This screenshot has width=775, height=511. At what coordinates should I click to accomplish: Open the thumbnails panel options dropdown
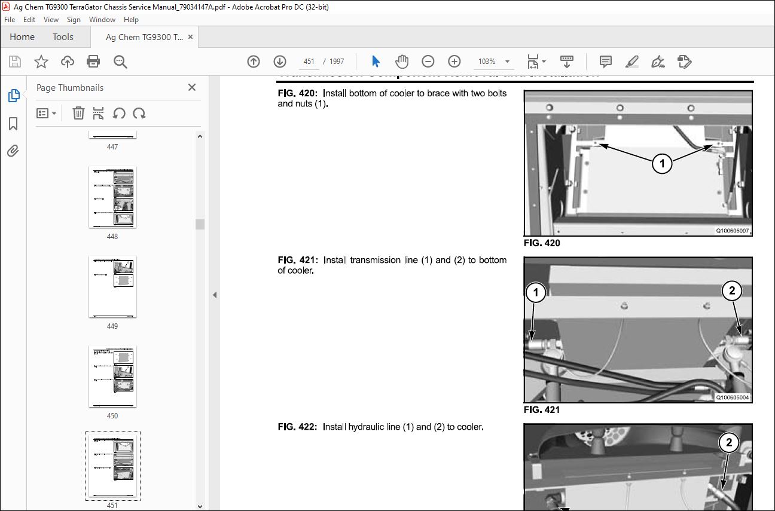(x=46, y=113)
